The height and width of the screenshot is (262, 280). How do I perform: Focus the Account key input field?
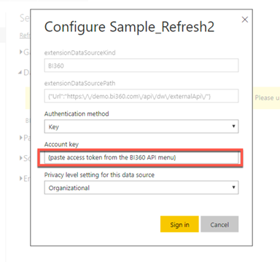coord(141,157)
